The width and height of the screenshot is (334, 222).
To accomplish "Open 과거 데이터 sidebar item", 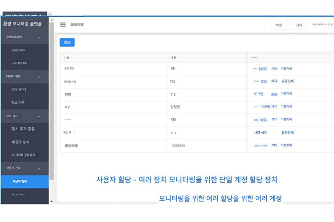I will click(18, 89).
